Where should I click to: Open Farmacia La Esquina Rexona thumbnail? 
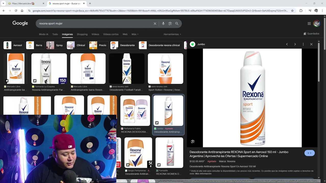[49, 69]
